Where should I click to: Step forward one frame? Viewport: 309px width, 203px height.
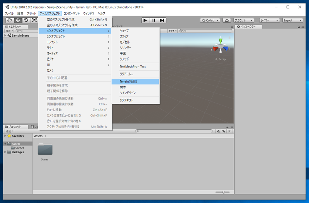[x=162, y=20]
